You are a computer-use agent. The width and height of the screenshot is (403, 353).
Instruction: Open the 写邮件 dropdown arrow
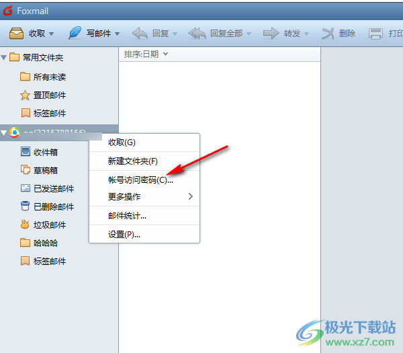[x=117, y=34]
